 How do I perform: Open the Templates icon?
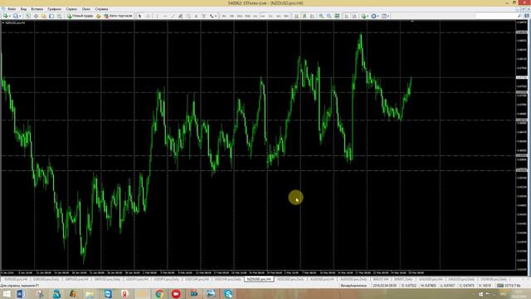[384, 16]
